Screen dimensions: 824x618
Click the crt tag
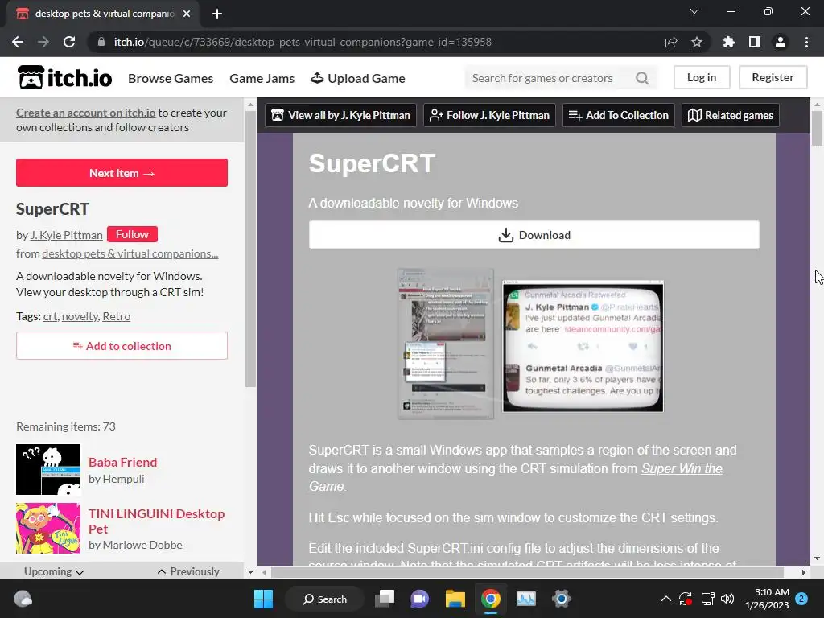point(50,316)
